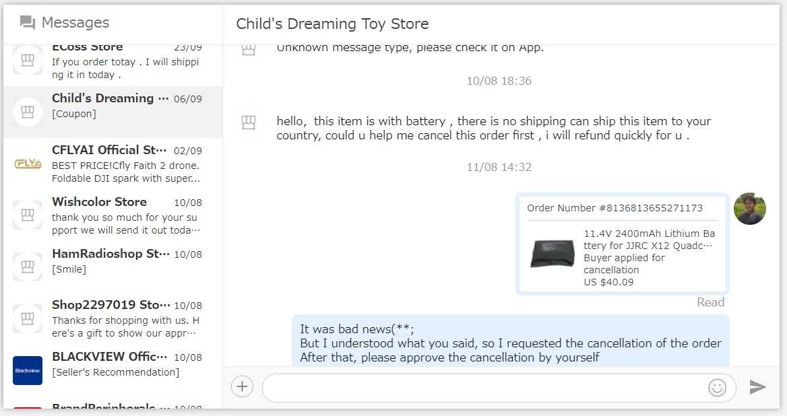Click the Messages chat bubble icon
Screen dimensions: 787x416
28,23
